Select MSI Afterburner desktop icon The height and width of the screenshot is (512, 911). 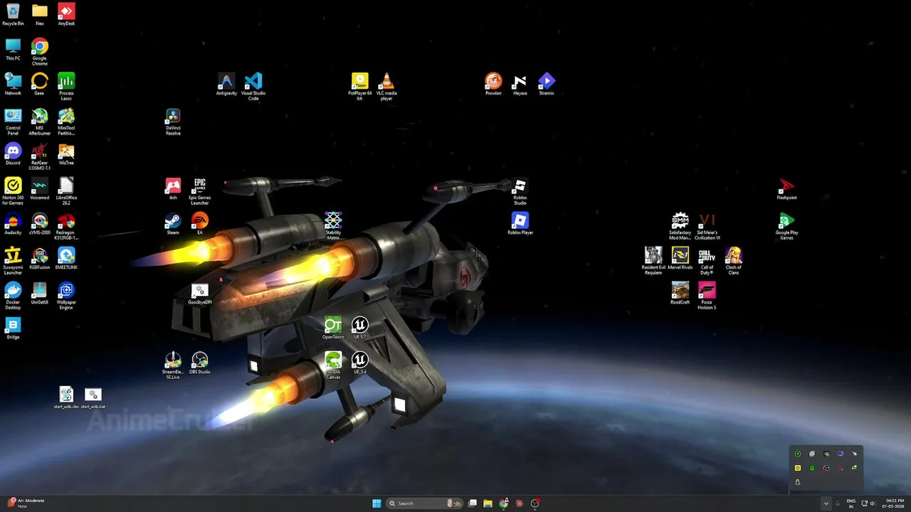click(x=39, y=122)
